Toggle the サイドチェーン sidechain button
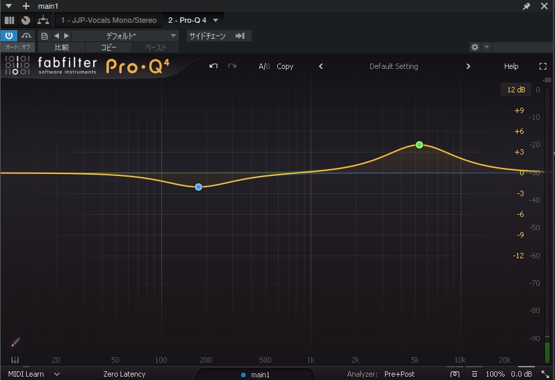This screenshot has height=380, width=555. tap(218, 35)
